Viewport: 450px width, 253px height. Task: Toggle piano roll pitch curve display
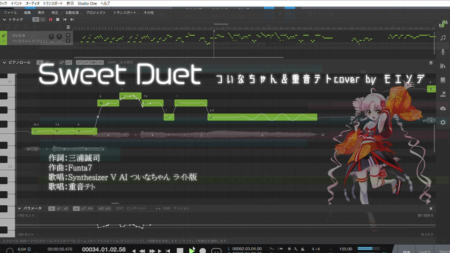tap(68, 62)
